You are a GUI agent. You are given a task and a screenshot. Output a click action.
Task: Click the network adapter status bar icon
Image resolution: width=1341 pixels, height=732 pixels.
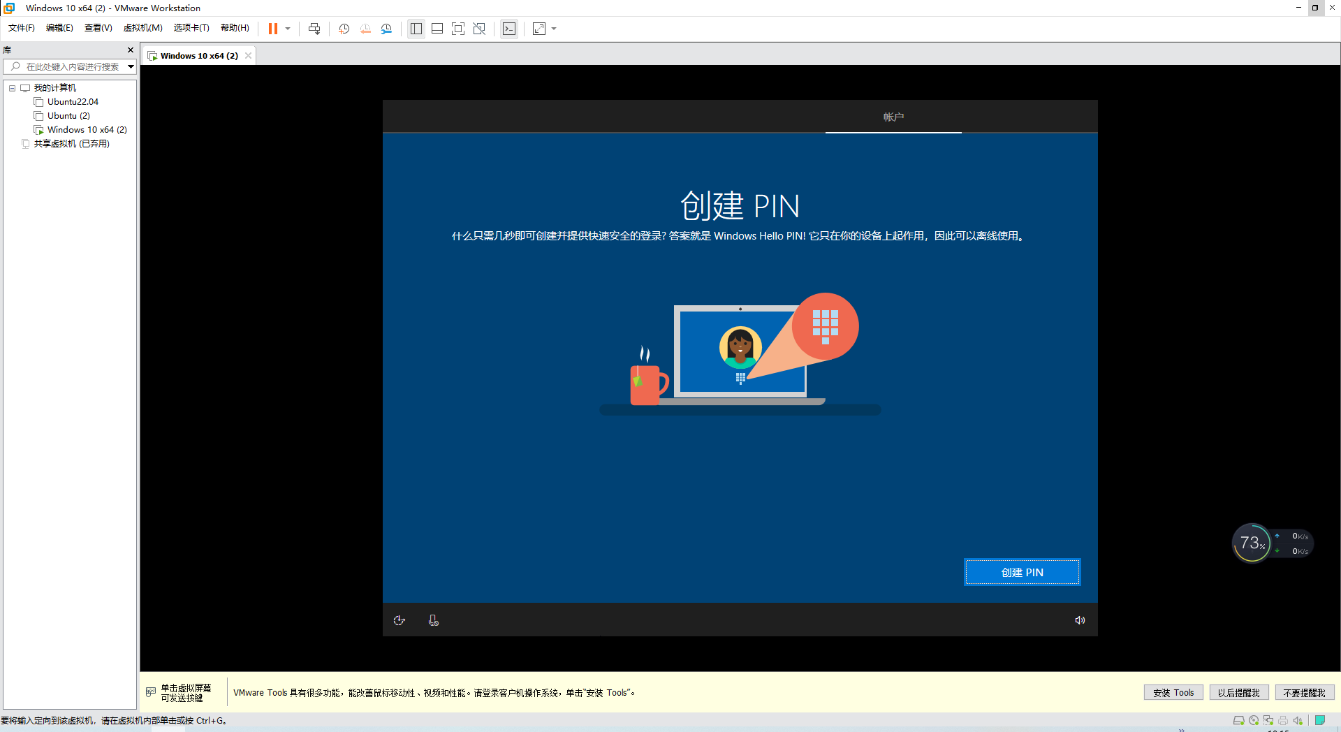(1268, 720)
